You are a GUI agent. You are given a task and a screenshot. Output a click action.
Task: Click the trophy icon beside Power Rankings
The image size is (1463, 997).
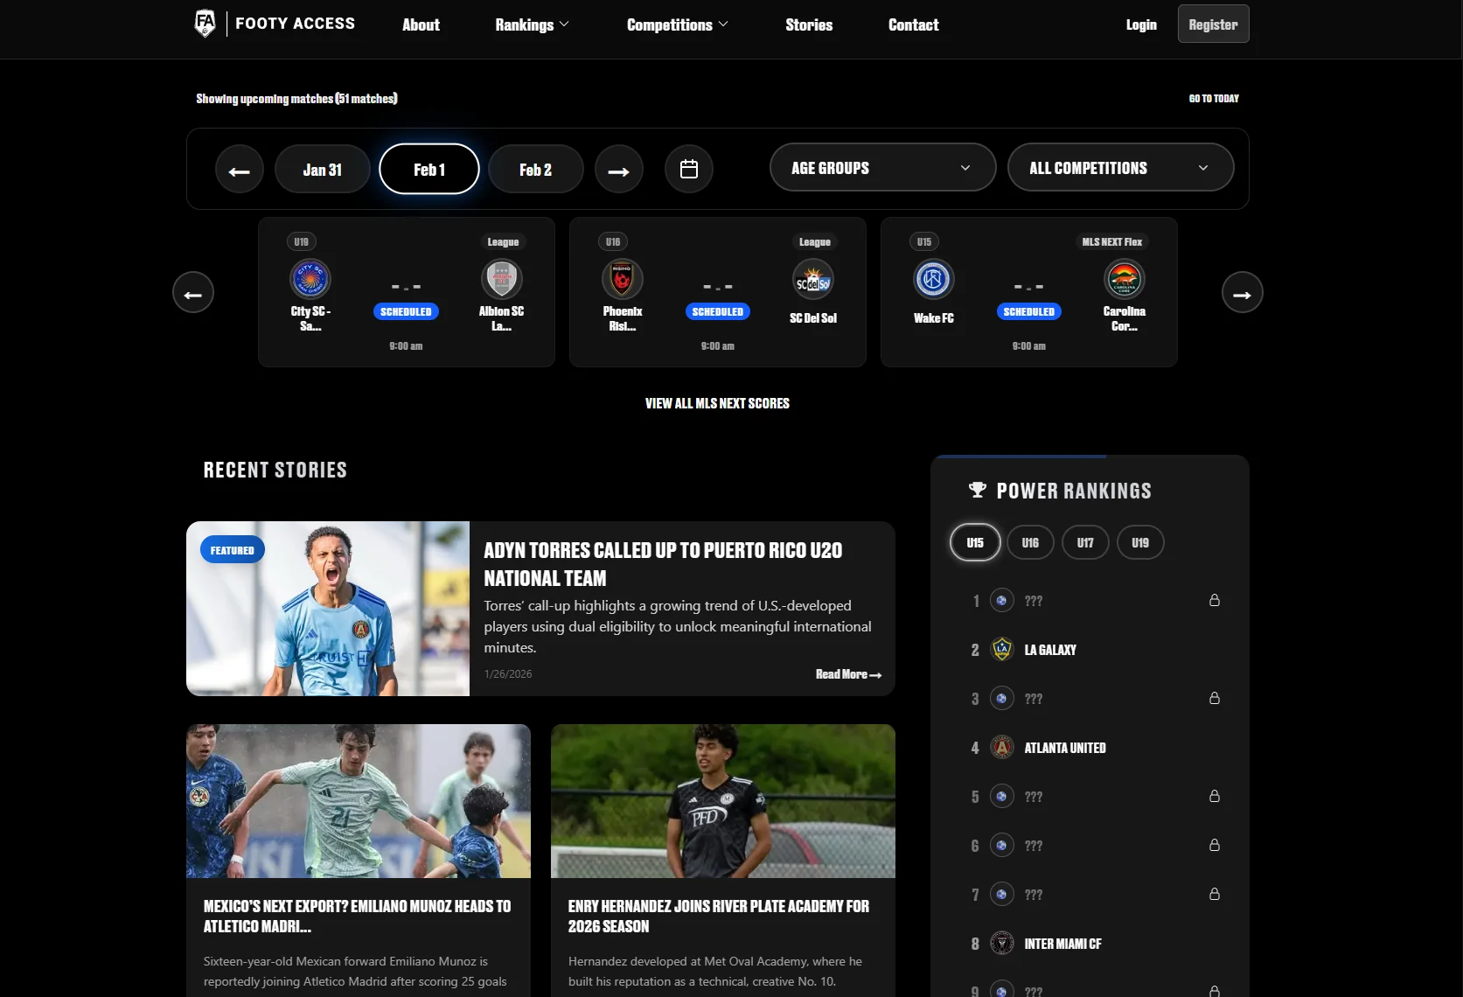pyautogui.click(x=977, y=490)
